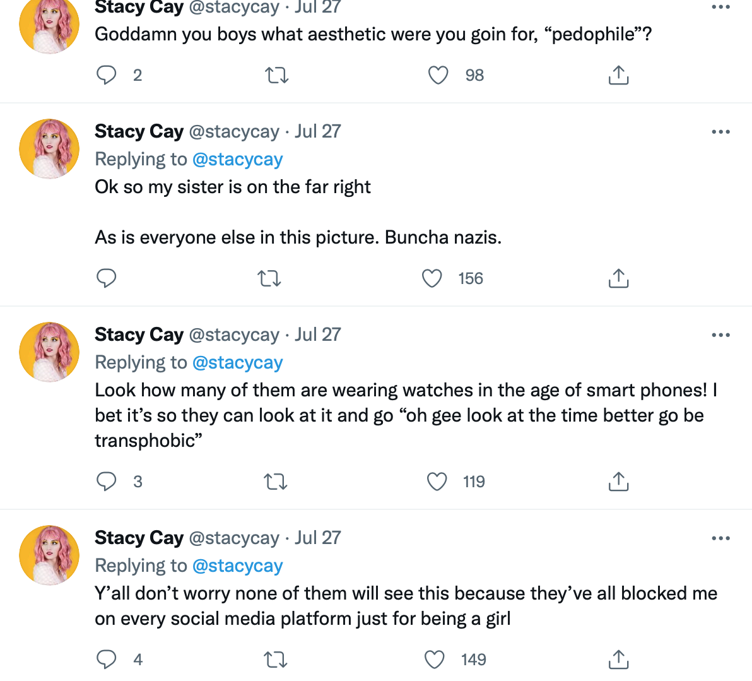
Task: Retweet the watches and smart phones tweet
Action: [275, 482]
